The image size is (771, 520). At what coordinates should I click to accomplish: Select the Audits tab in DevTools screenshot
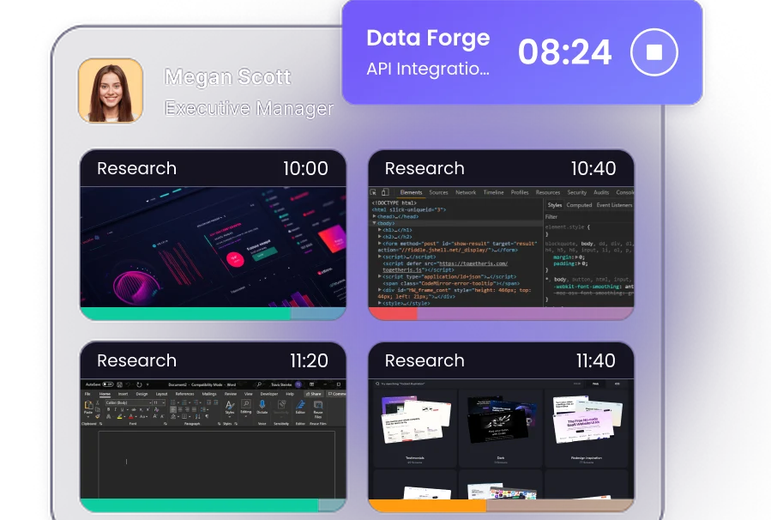601,192
